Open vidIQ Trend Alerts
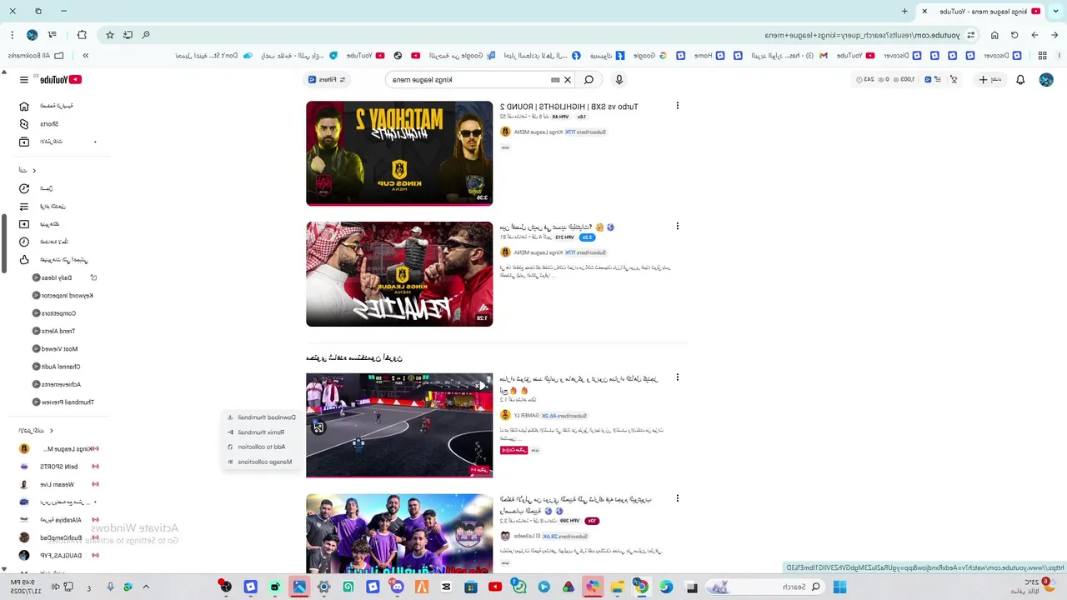The width and height of the screenshot is (1067, 600). click(54, 331)
